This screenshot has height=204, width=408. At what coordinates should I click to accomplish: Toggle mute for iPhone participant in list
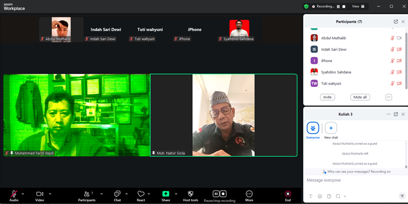coord(392,61)
